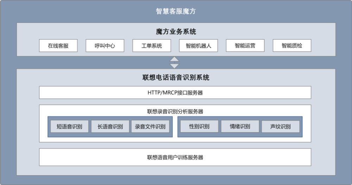
Task: Click the up-down double arrow connector
Action: click(x=174, y=62)
